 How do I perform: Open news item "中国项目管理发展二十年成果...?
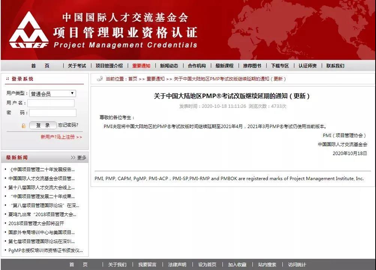[x=42, y=196]
